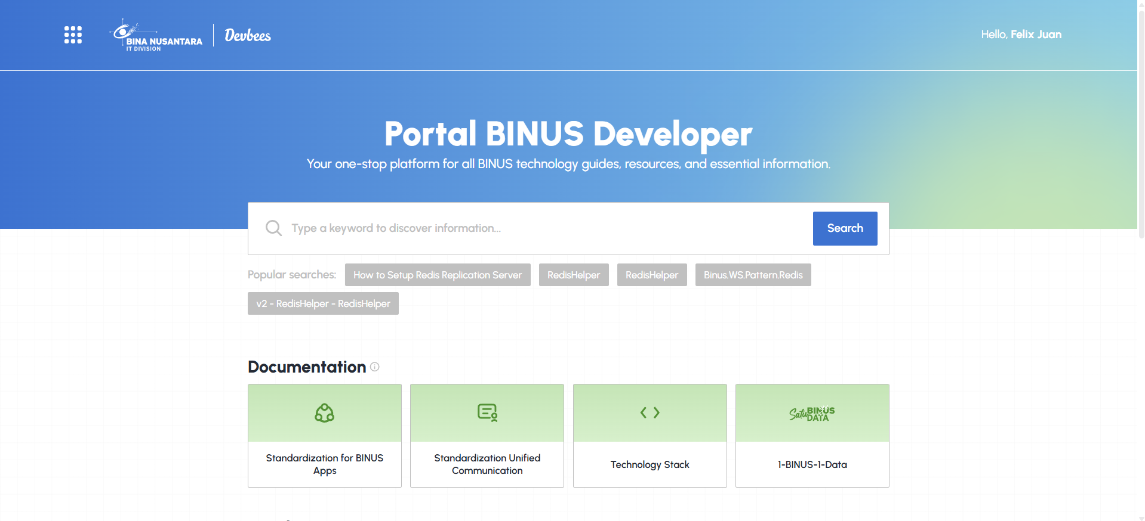Screen dimensions: 1145x521
Task: Click the Standardization Unified Communication certificate icon
Action: click(x=487, y=413)
